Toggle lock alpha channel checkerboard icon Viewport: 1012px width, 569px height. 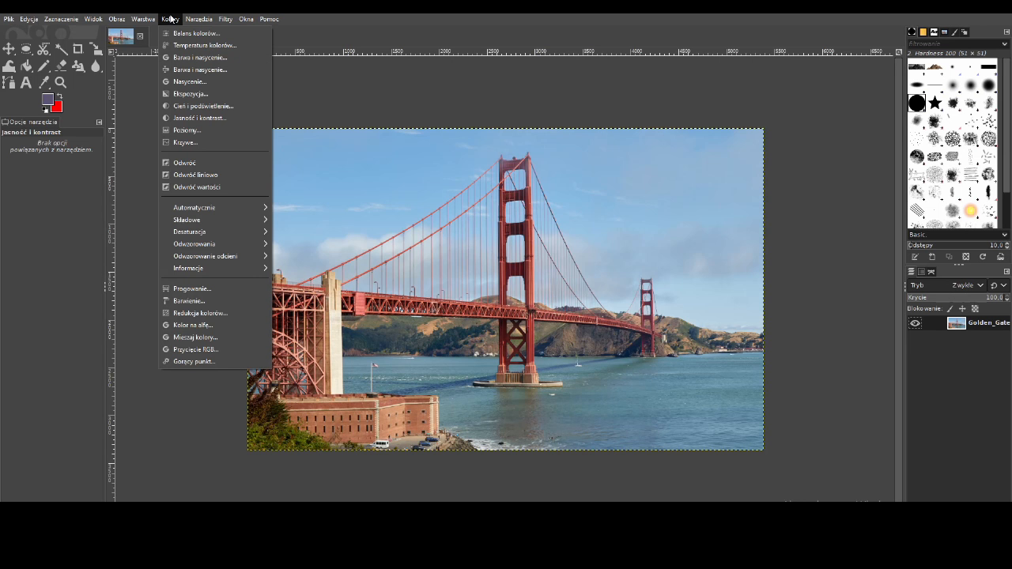click(x=975, y=309)
